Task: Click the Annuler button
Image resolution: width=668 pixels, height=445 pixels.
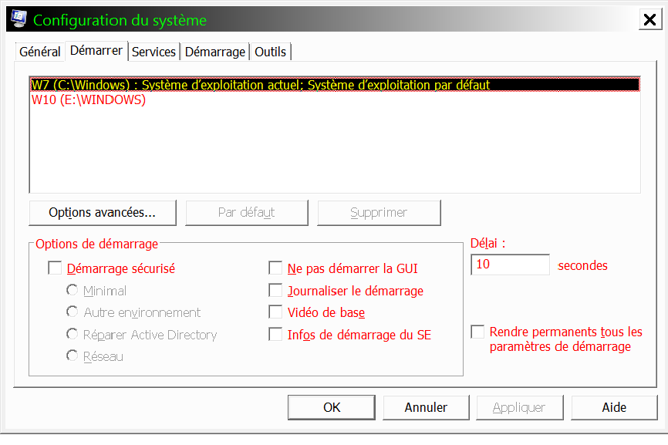Action: point(426,407)
